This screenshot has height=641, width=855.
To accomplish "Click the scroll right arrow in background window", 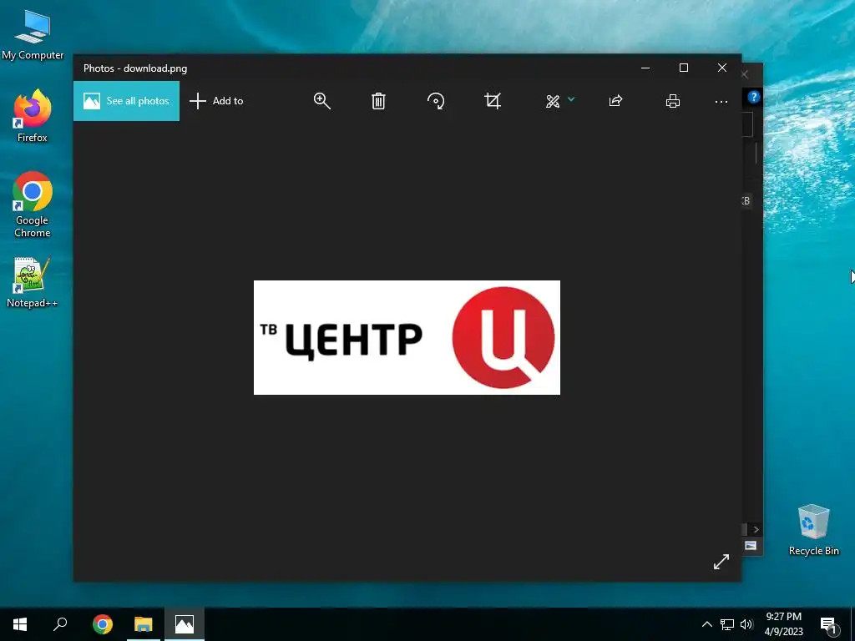I will point(756,529).
